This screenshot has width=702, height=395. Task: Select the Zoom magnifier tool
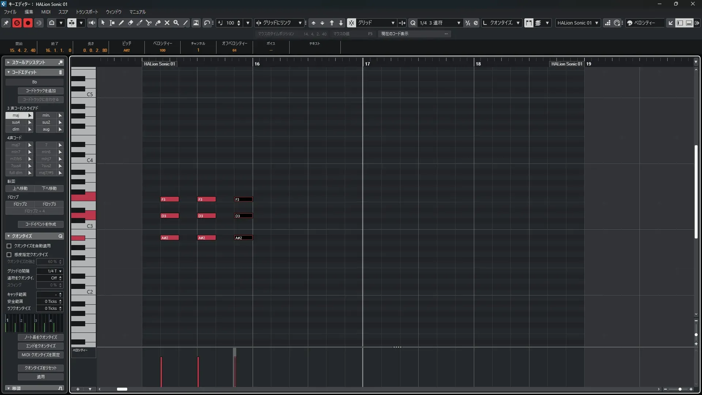pyautogui.click(x=176, y=23)
